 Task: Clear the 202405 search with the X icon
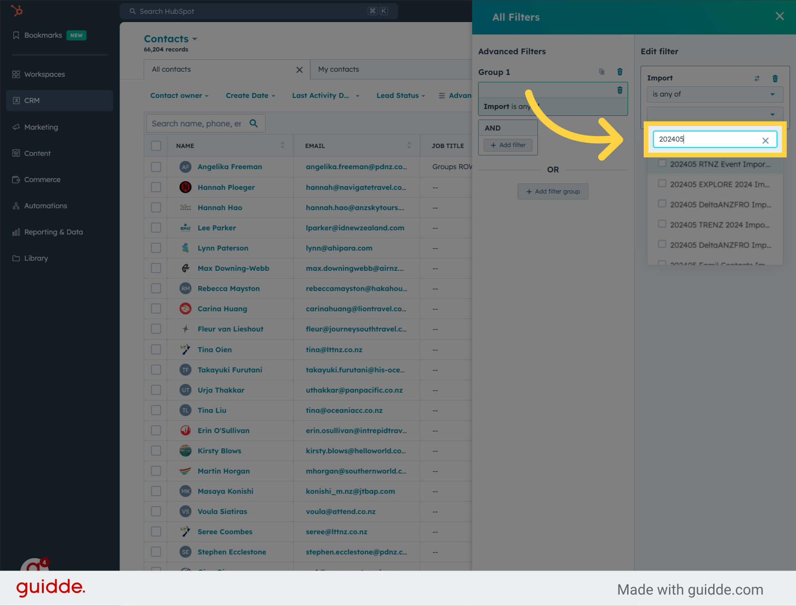(x=766, y=140)
